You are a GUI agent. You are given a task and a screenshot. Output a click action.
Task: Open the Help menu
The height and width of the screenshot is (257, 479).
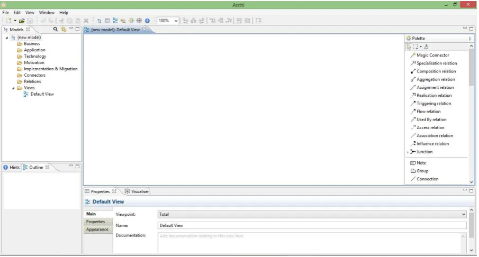click(x=64, y=13)
